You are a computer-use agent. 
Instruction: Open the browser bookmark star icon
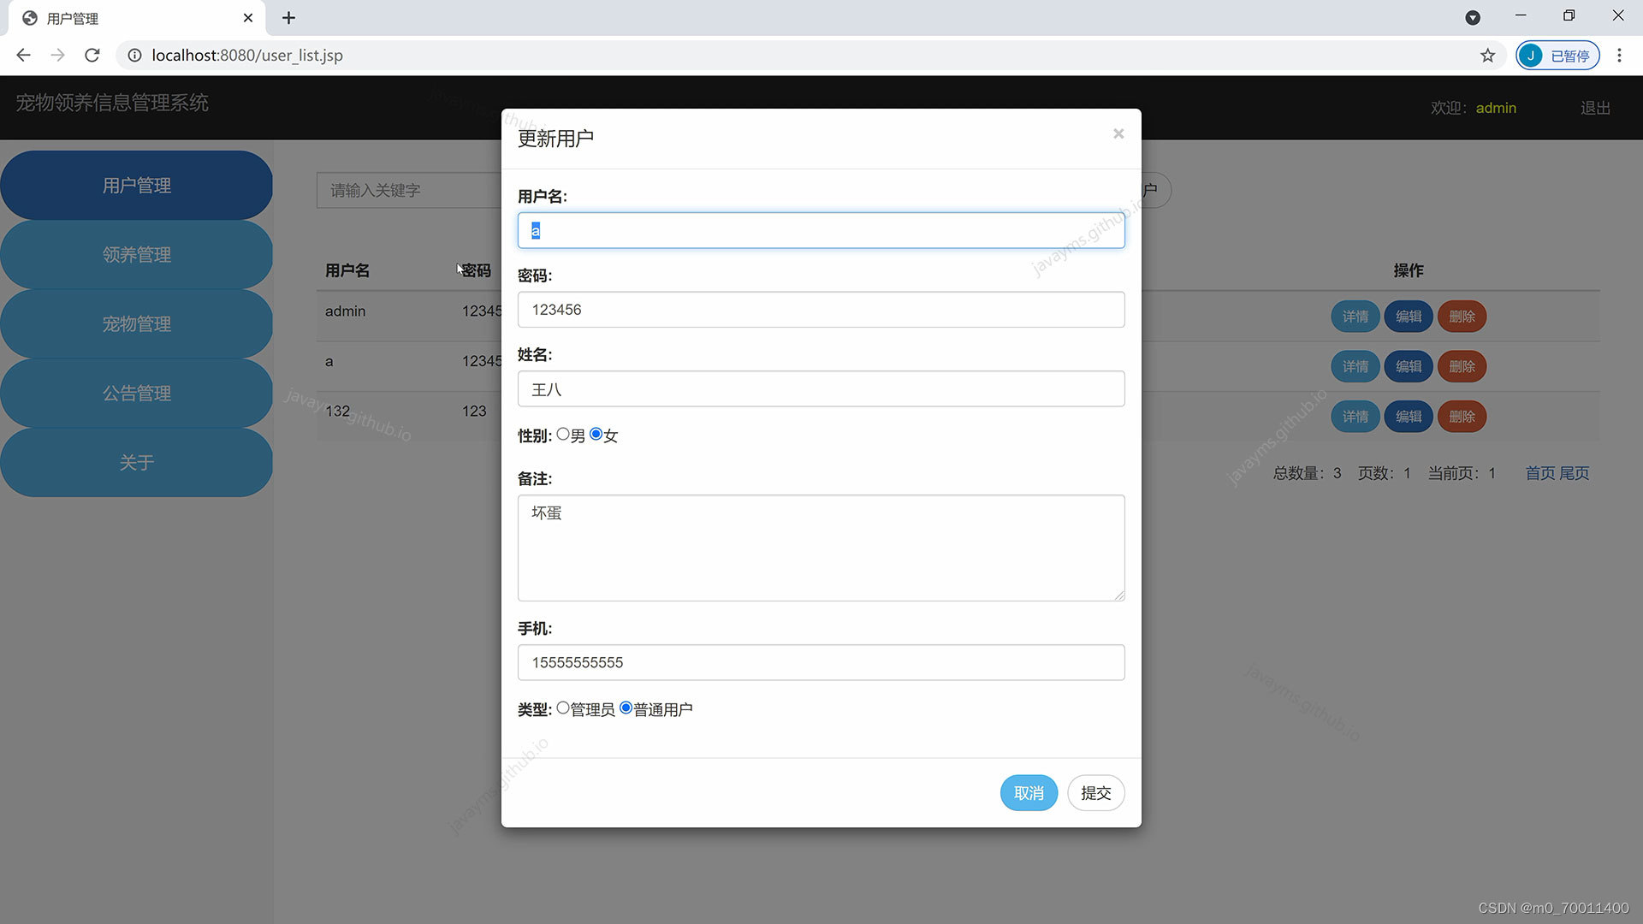[1488, 55]
